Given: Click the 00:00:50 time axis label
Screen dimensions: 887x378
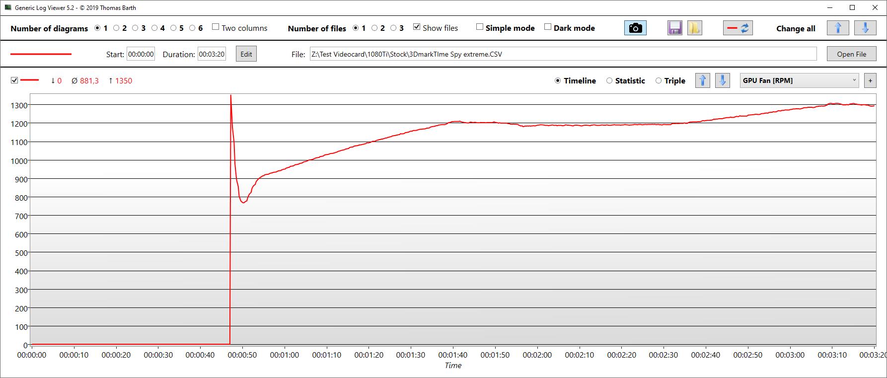Looking at the screenshot, I should (242, 355).
